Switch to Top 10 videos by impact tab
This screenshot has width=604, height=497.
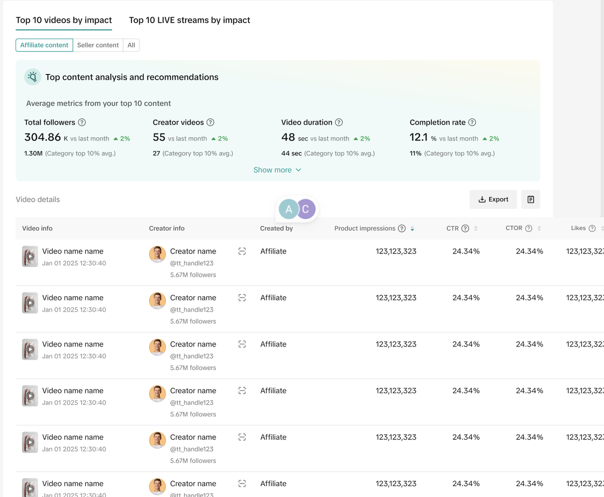click(64, 20)
